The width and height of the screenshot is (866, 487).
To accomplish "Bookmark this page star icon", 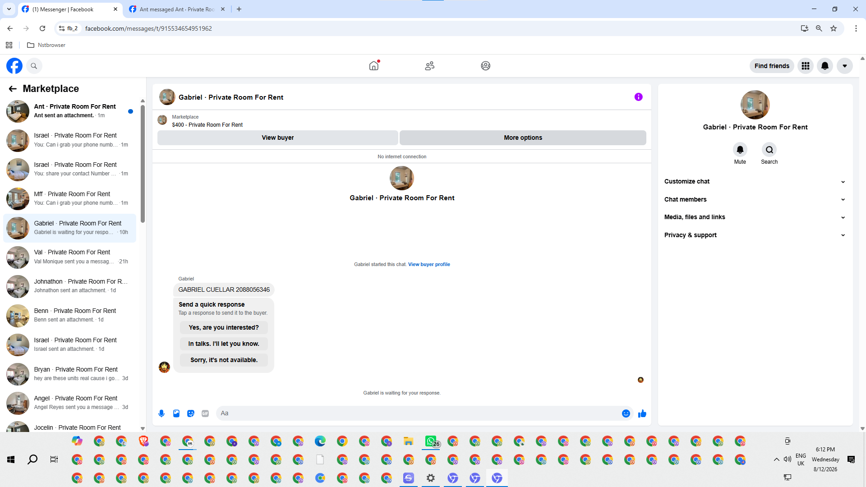I will [x=834, y=28].
